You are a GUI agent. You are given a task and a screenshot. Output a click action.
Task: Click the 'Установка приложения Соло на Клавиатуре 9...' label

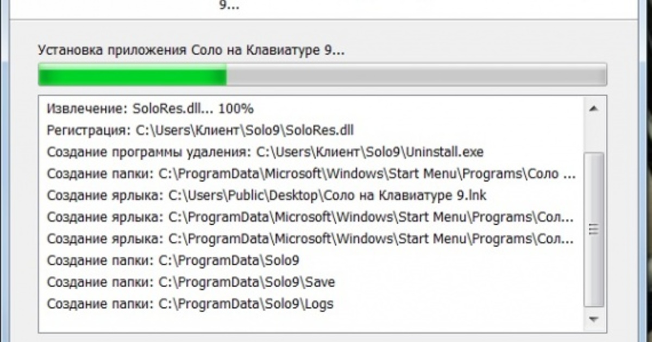[191, 50]
